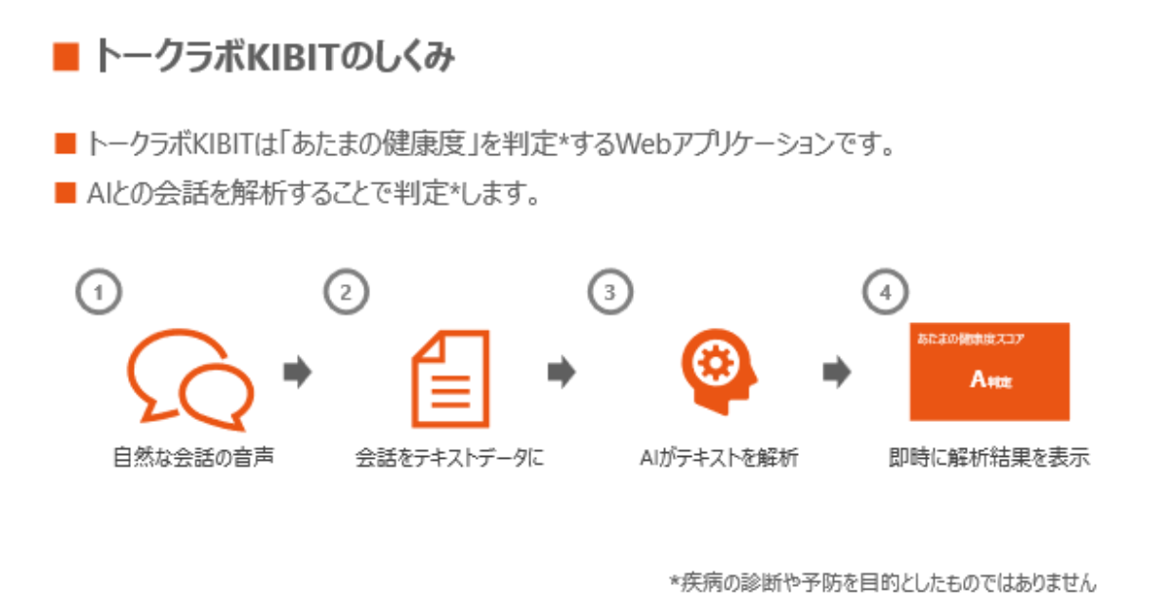Click the arrow between steps 3 and 4
This screenshot has height=615, width=1172.
tap(837, 373)
